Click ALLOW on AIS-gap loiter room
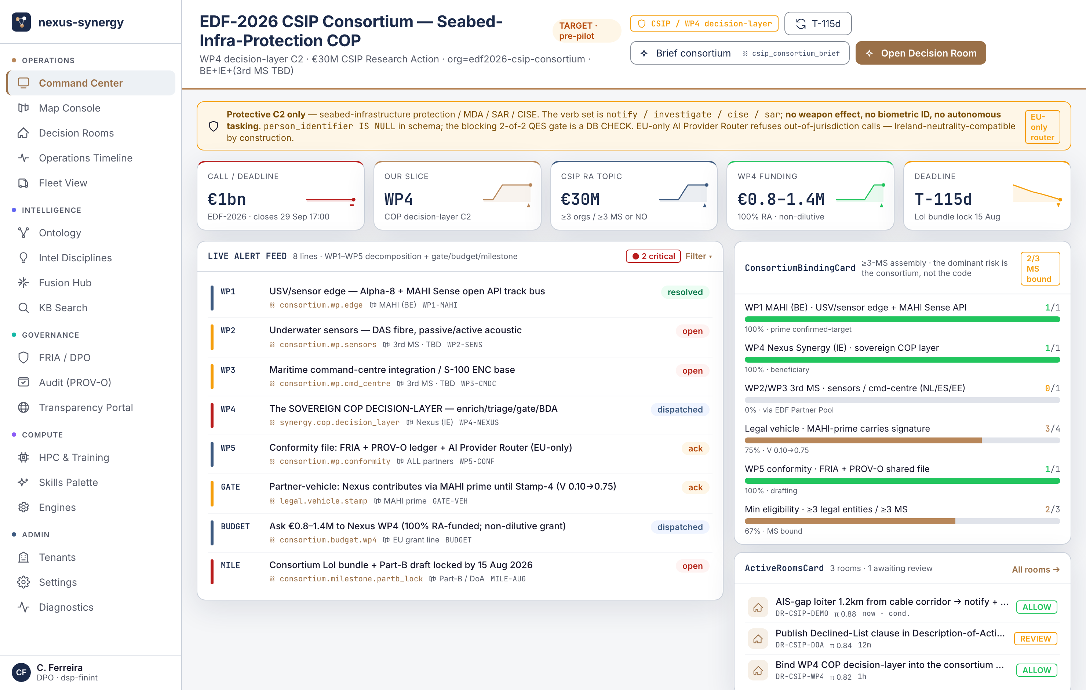 tap(1036, 607)
